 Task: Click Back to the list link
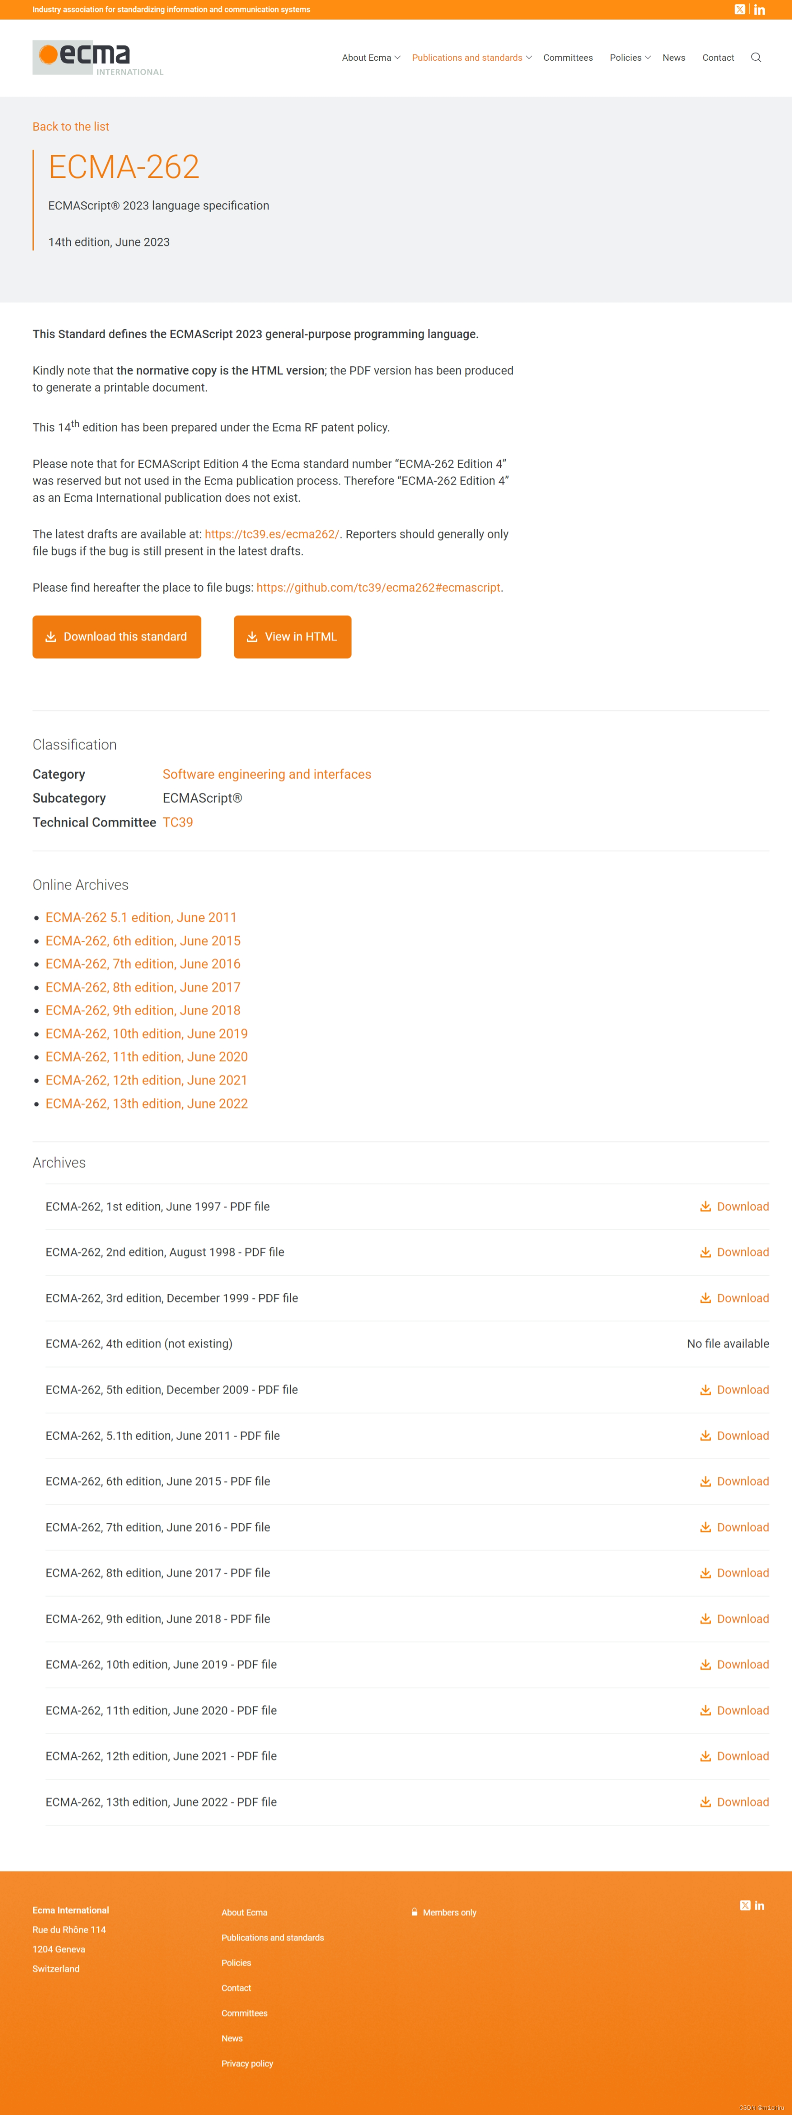[71, 126]
